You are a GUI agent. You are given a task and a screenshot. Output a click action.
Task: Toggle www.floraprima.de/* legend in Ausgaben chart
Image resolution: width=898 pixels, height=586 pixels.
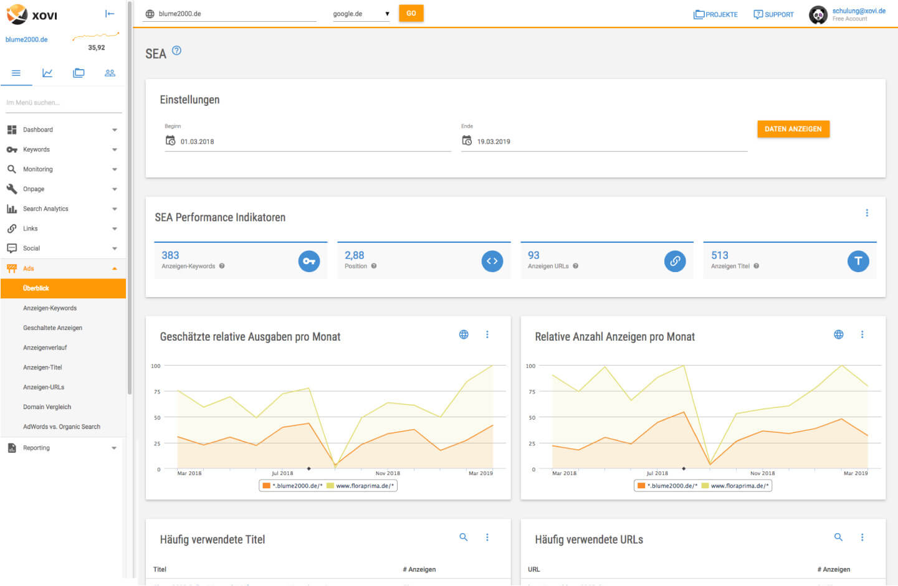[x=360, y=486]
